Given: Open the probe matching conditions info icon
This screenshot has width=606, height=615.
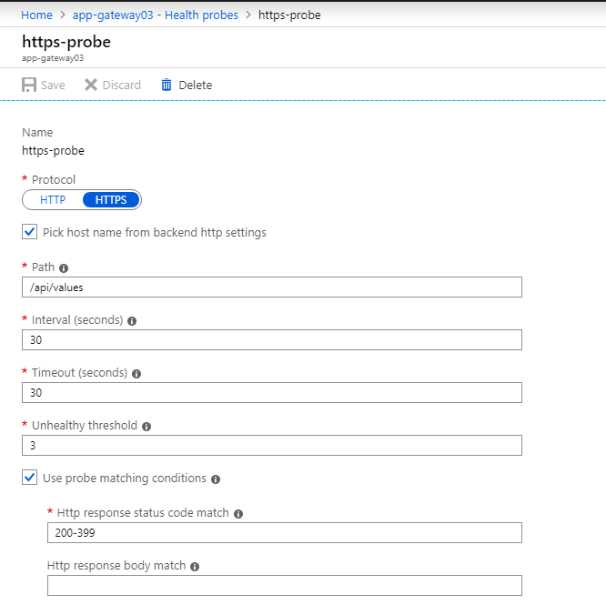Looking at the screenshot, I should point(216,479).
